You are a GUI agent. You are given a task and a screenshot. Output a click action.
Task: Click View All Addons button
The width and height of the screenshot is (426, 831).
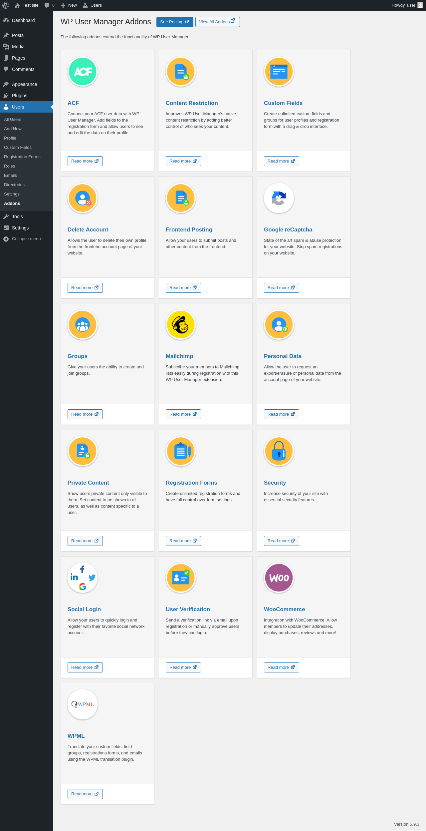click(217, 22)
